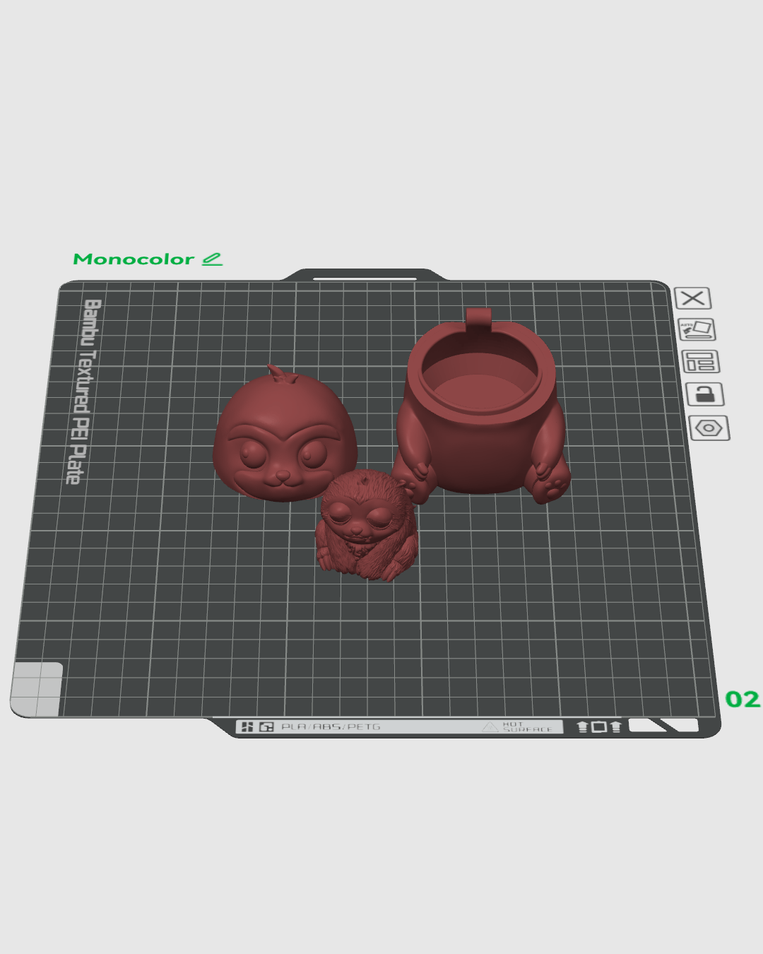Remove the plate with the X icon

pos(692,298)
